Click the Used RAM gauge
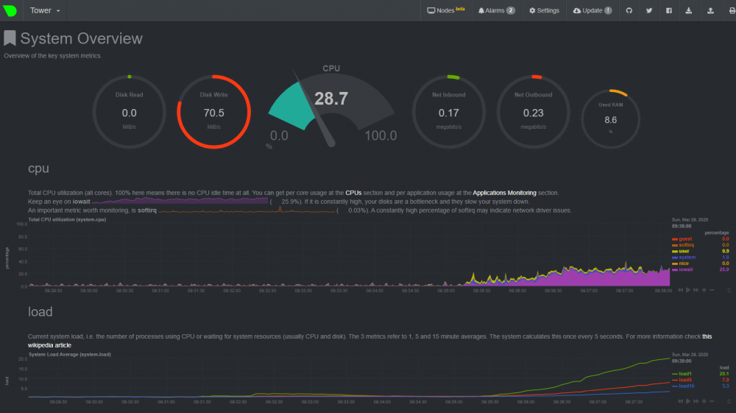The height and width of the screenshot is (413, 736). click(x=611, y=119)
